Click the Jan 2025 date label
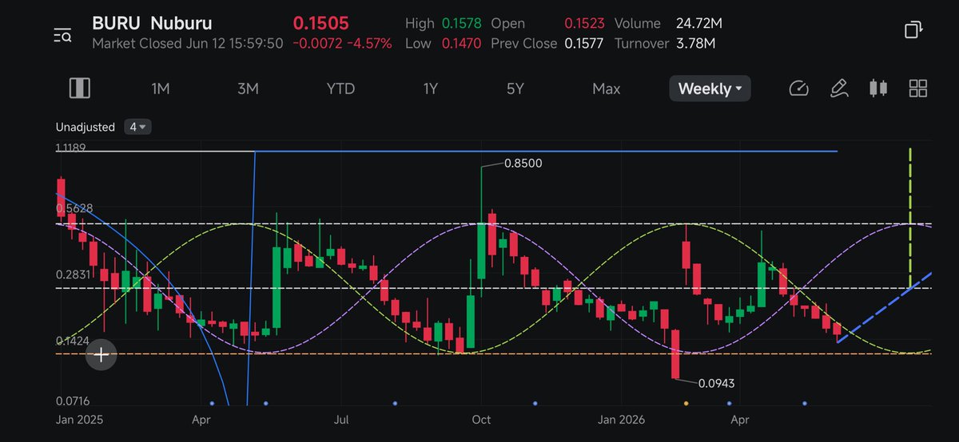The image size is (959, 442). [79, 418]
